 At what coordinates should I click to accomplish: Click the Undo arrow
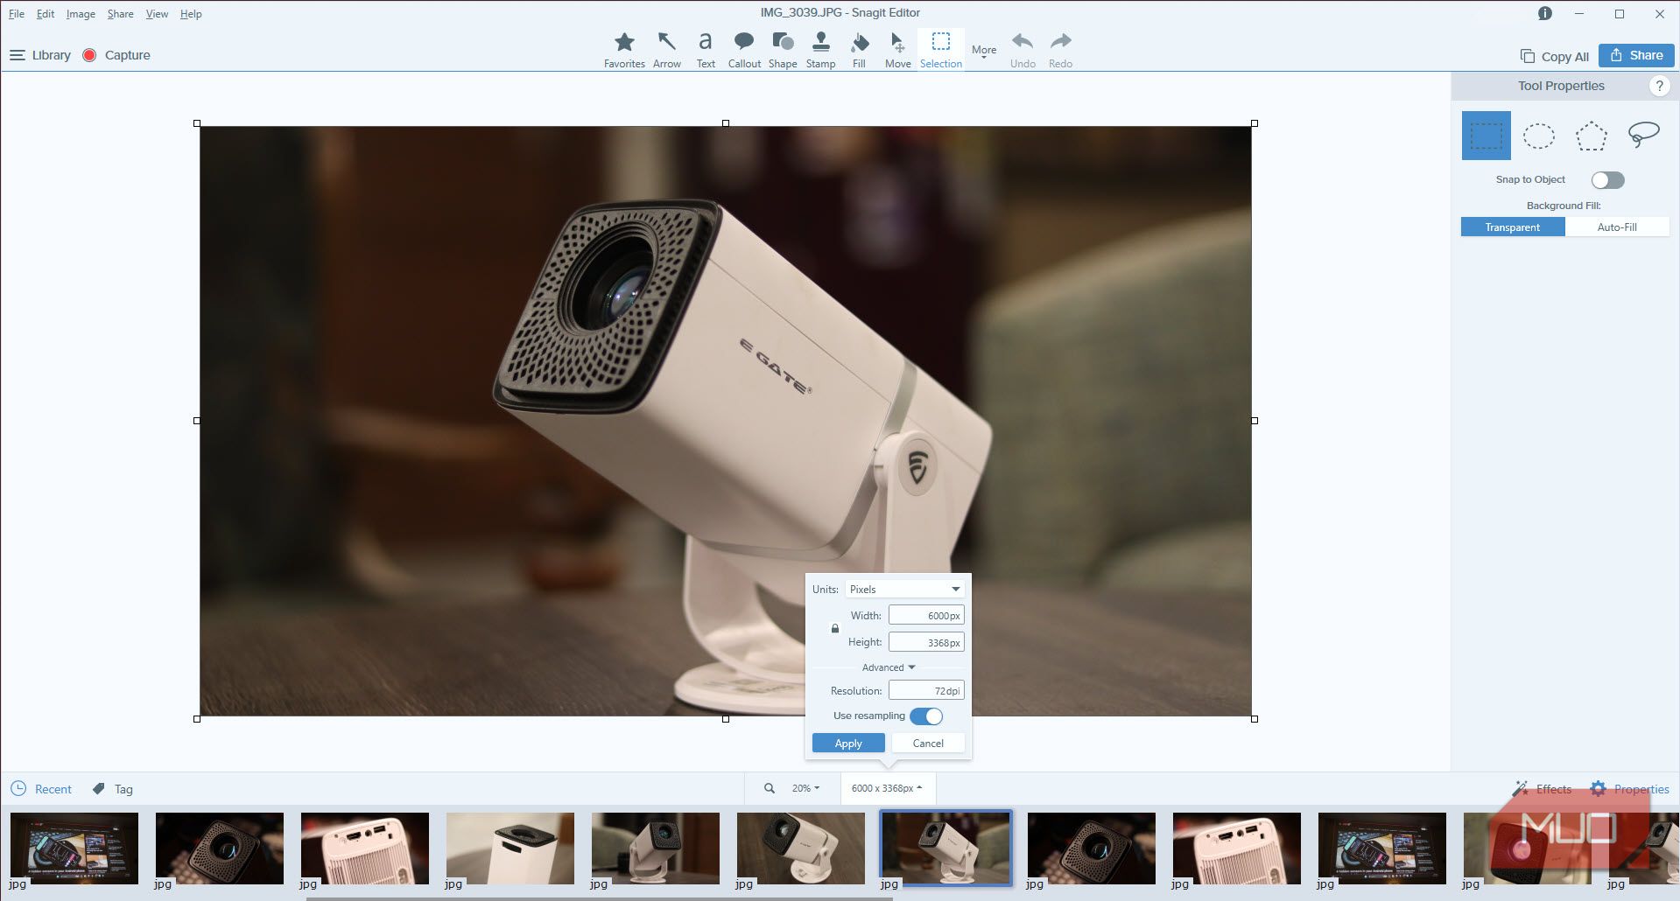[x=1023, y=50]
